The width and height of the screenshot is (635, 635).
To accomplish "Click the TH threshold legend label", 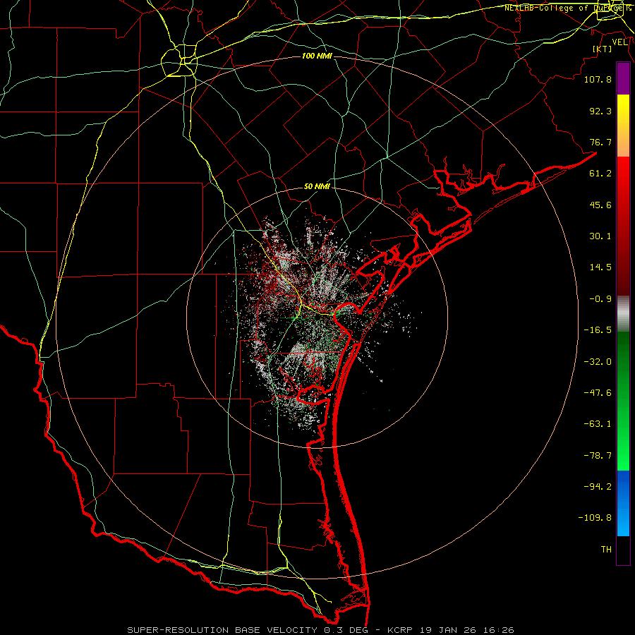I will [606, 550].
